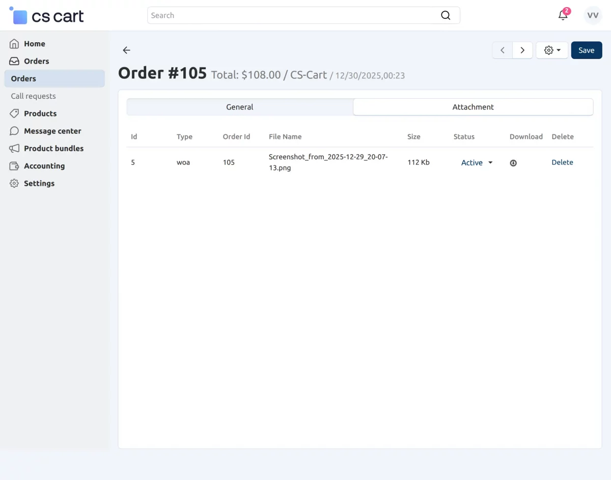Open the VV user account menu
The image size is (611, 480).
(592, 15)
